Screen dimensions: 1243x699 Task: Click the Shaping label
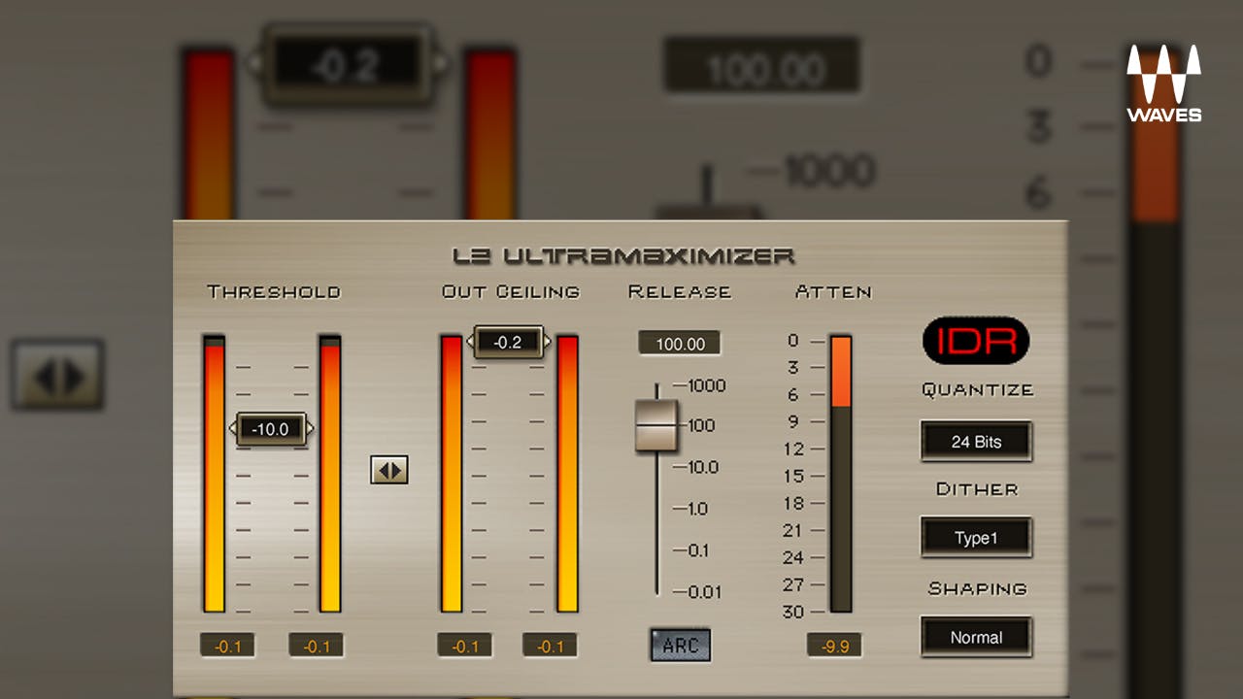point(977,588)
